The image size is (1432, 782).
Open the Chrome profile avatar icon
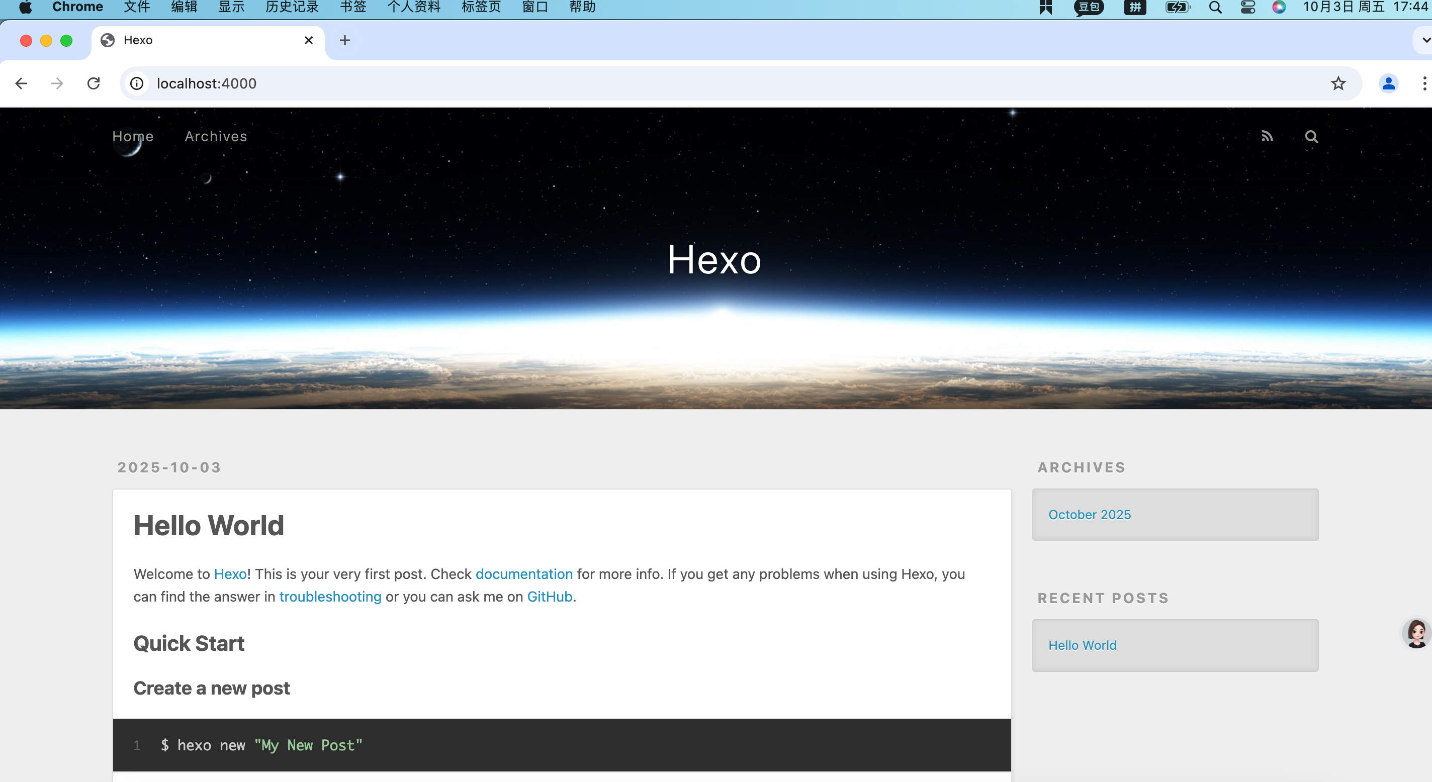point(1388,83)
